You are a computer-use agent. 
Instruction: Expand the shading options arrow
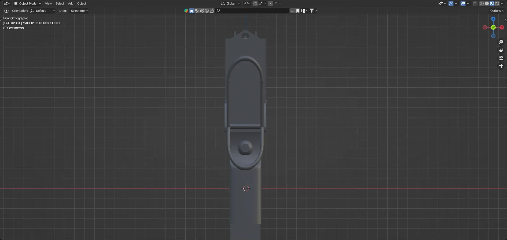(502, 3)
